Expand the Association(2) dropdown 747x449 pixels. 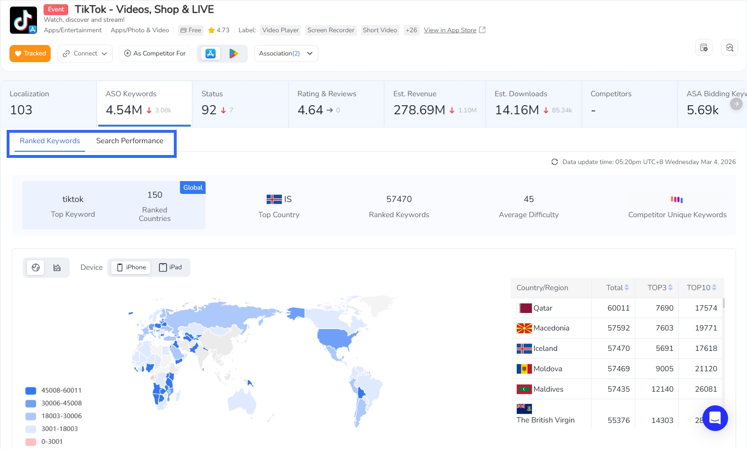286,54
